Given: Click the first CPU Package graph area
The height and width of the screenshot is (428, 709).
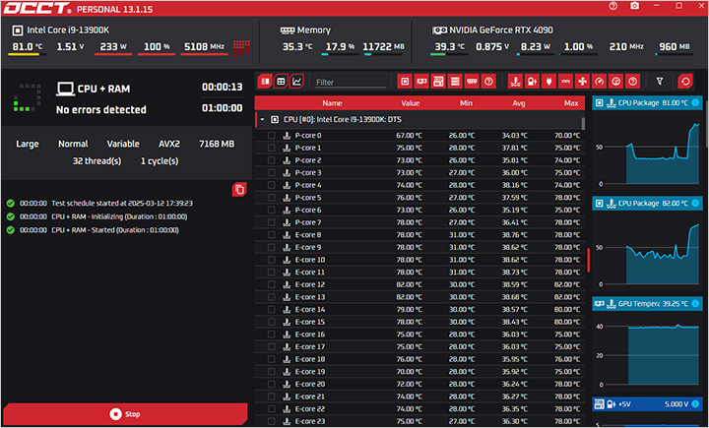Looking at the screenshot, I should click(x=647, y=150).
